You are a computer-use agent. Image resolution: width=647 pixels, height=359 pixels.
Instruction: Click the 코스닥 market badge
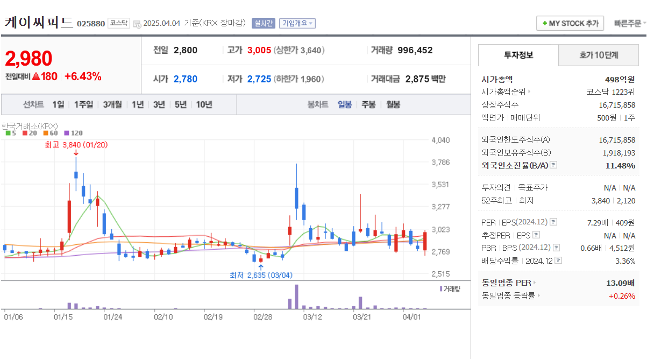click(118, 23)
